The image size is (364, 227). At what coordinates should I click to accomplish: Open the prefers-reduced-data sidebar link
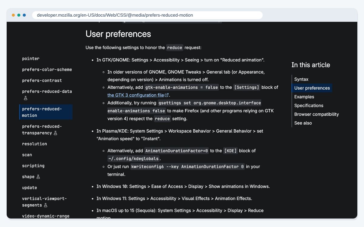coord(47,91)
